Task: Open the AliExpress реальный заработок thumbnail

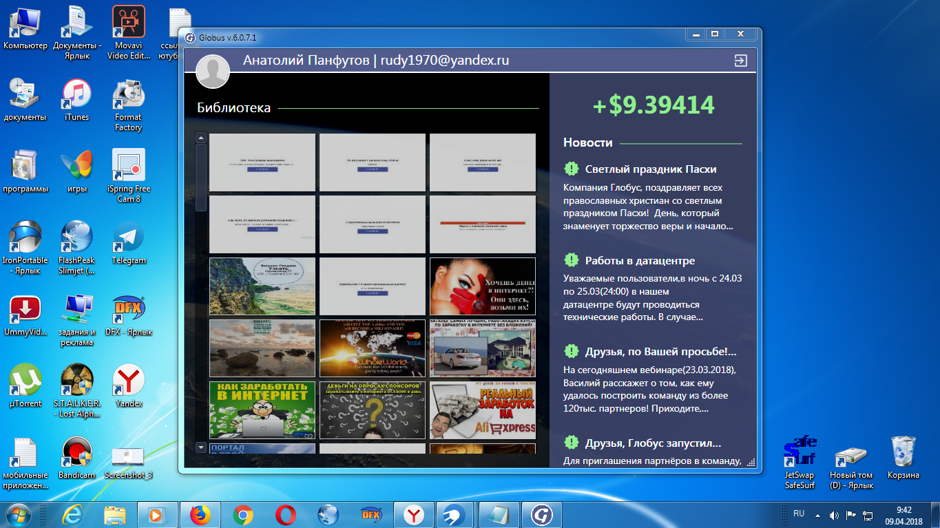Action: tap(482, 410)
